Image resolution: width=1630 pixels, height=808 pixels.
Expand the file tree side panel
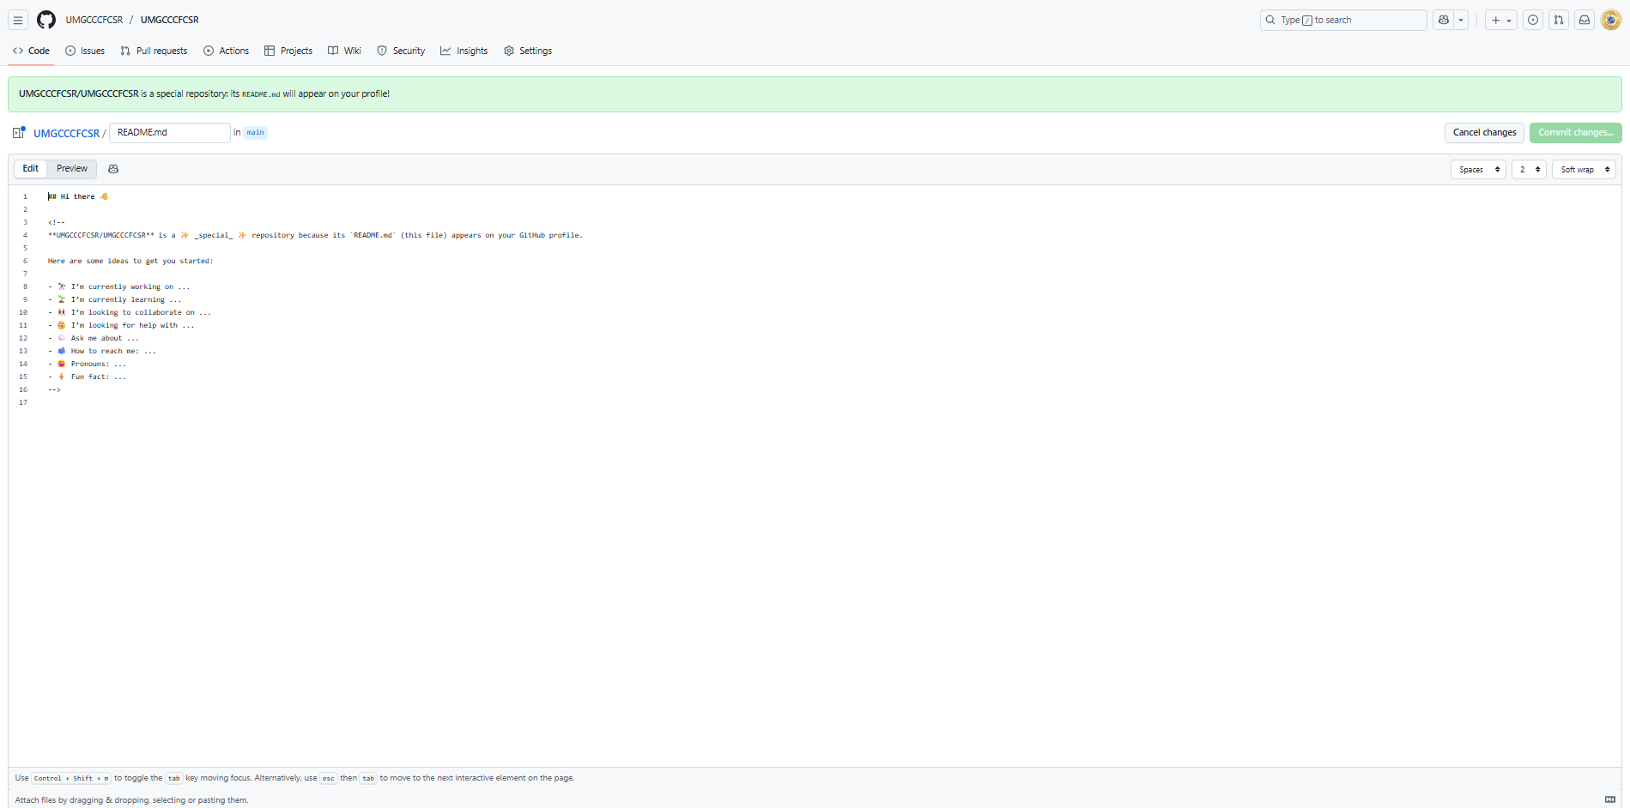click(19, 133)
